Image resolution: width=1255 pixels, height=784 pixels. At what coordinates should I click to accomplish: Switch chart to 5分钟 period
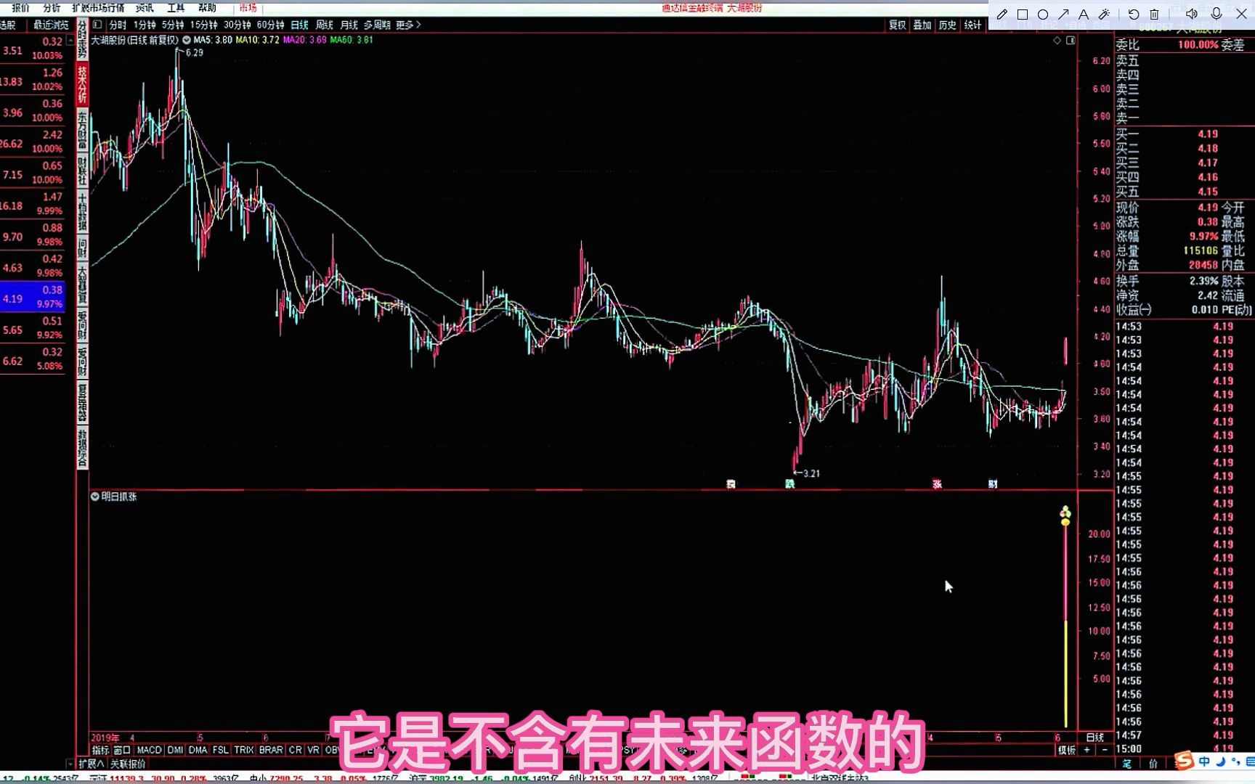pyautogui.click(x=173, y=25)
